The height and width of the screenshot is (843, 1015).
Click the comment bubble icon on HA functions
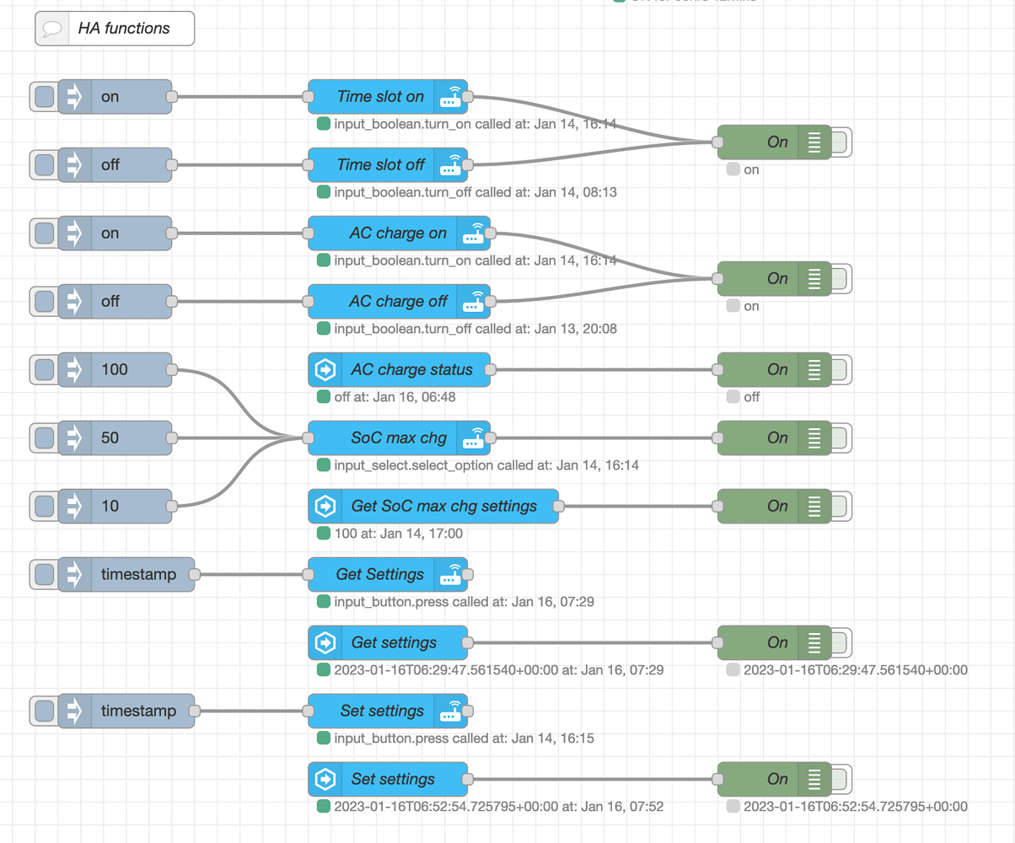(x=52, y=29)
